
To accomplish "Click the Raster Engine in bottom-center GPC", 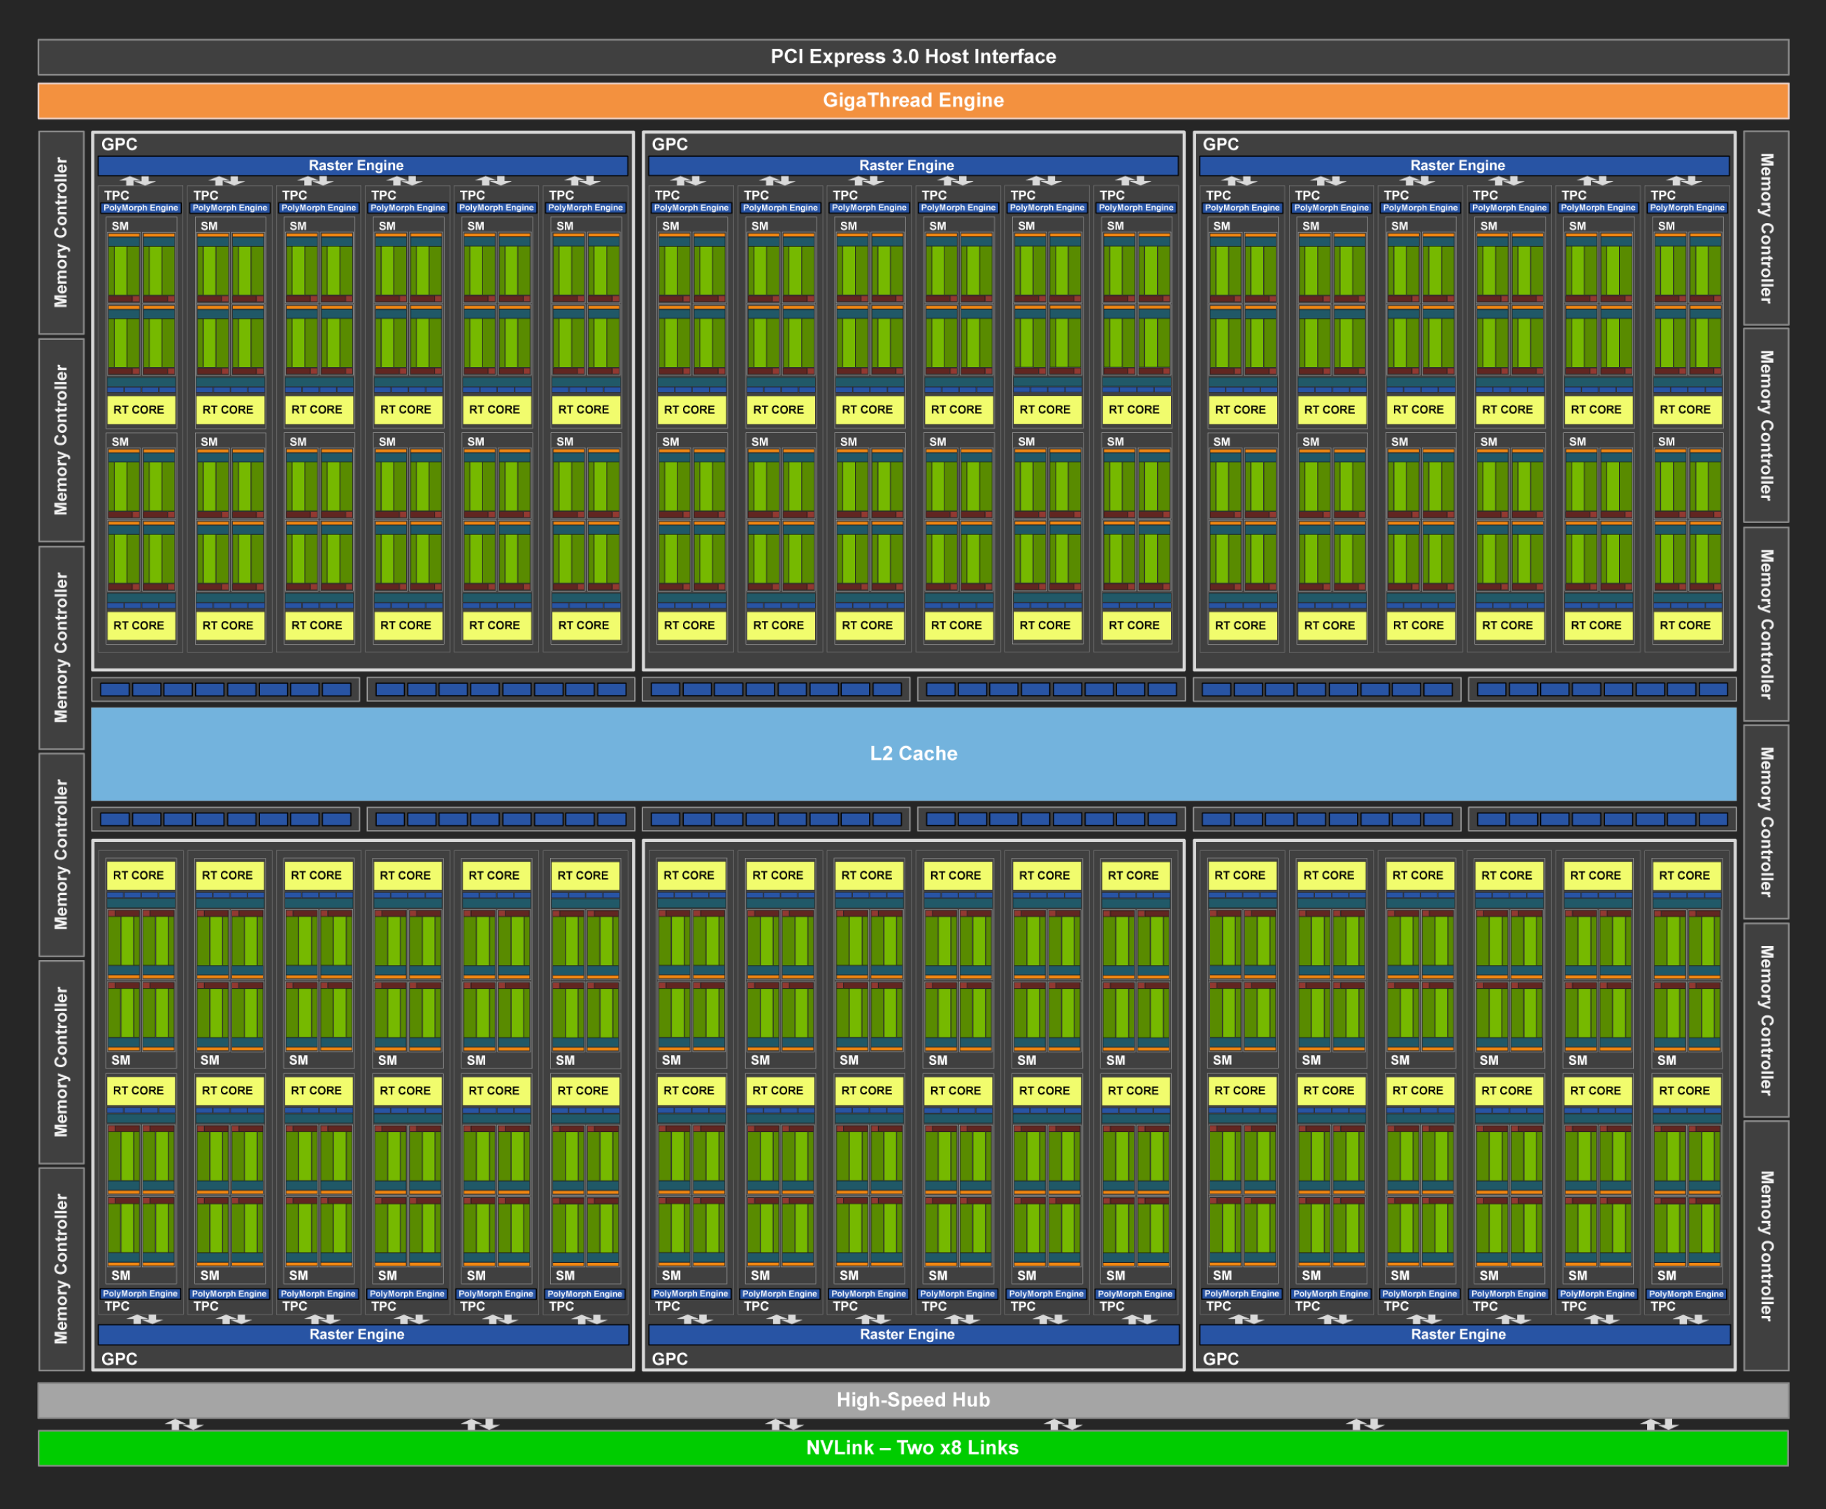I will coord(907,1334).
